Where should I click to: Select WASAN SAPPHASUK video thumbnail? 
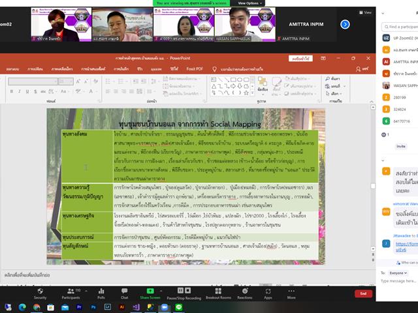point(245,25)
